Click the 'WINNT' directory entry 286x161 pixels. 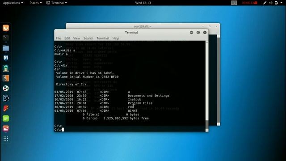pos(133,111)
